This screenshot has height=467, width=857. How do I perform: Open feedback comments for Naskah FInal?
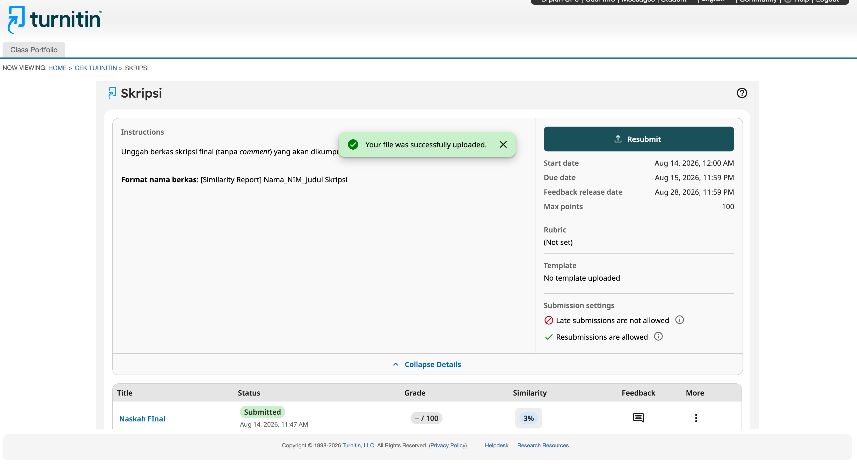[x=638, y=418]
